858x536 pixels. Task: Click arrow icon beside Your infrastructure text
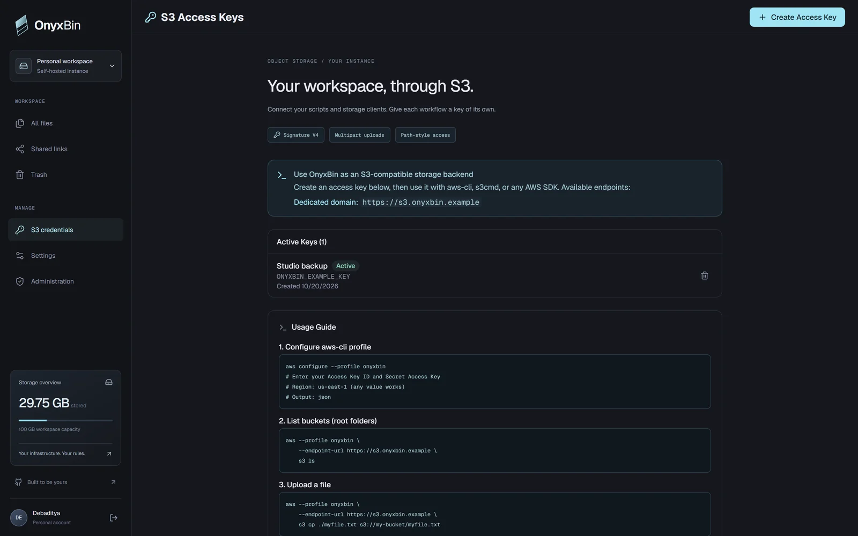coord(109,453)
